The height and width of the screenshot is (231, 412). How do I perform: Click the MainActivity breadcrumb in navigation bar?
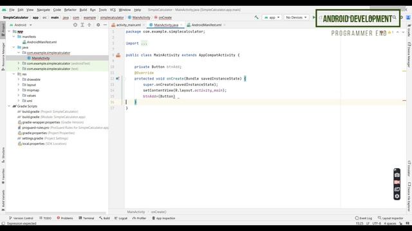[x=139, y=17]
